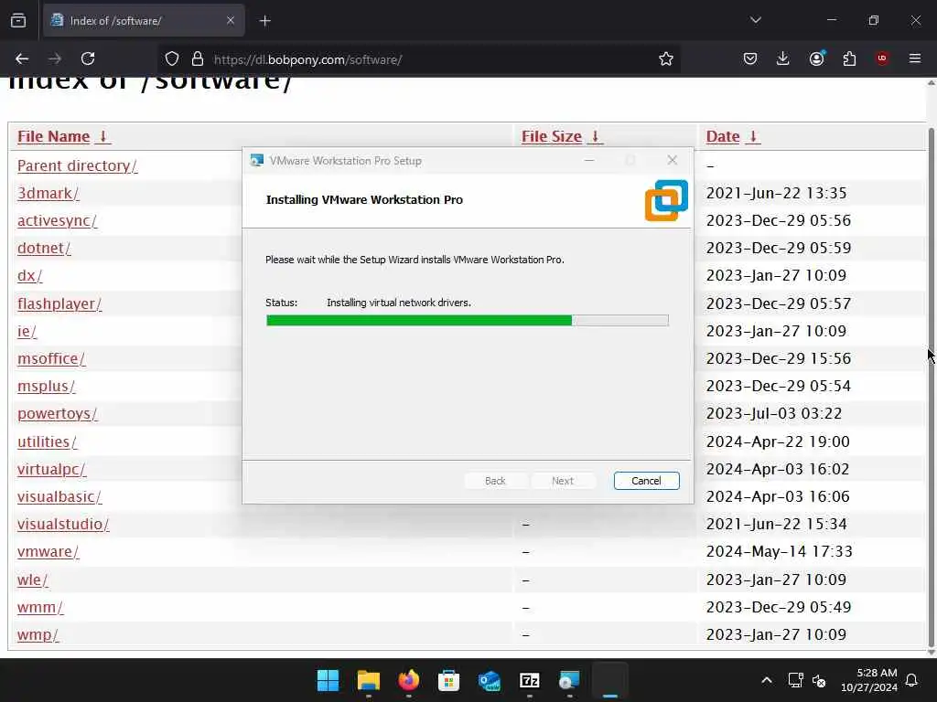Show hidden system tray icons
The image size is (937, 702).
tap(767, 680)
